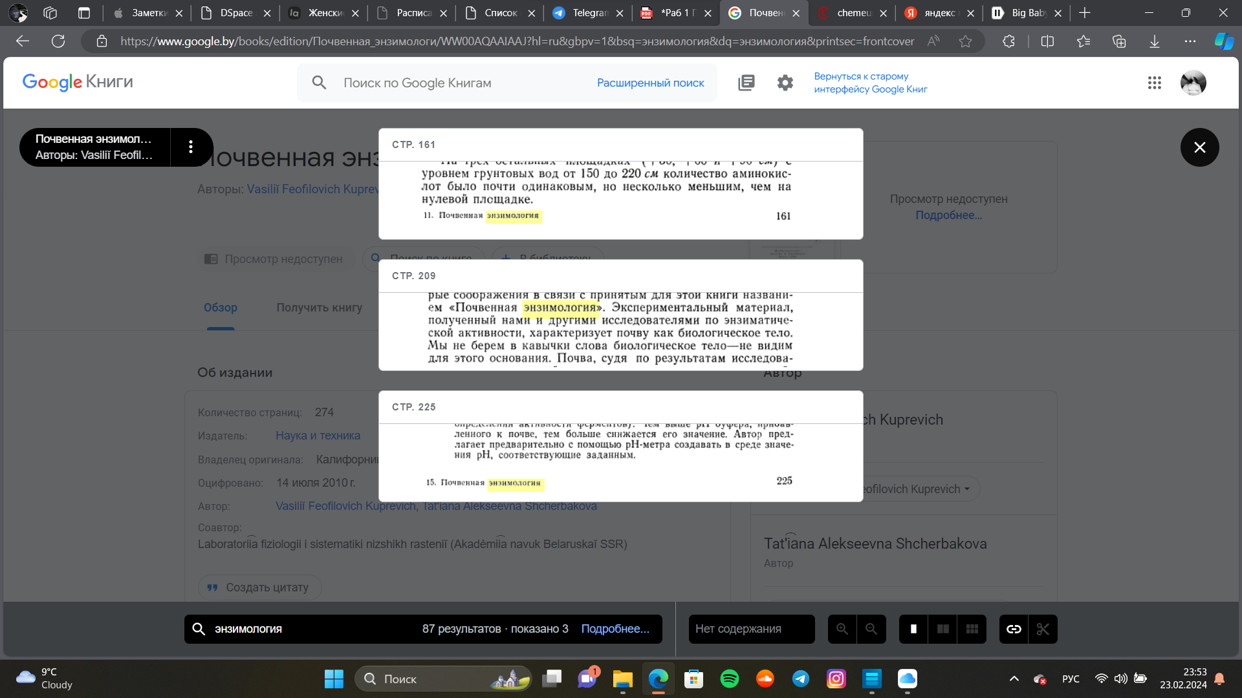This screenshot has width=1242, height=698.
Task: Click the zoom in magnifier in viewer toolbar
Action: pyautogui.click(x=842, y=629)
